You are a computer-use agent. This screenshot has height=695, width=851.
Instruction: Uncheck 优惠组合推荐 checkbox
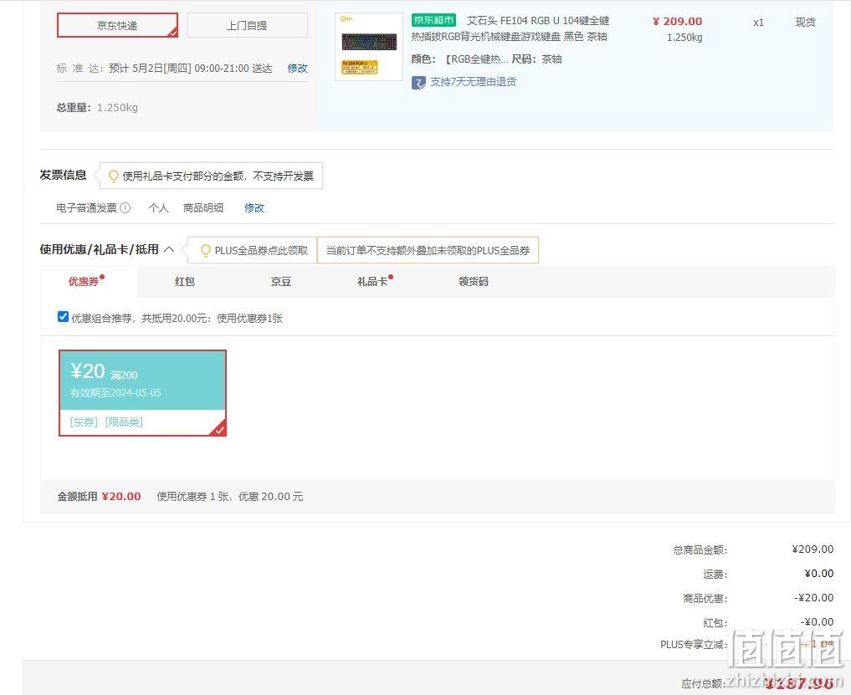click(x=63, y=317)
